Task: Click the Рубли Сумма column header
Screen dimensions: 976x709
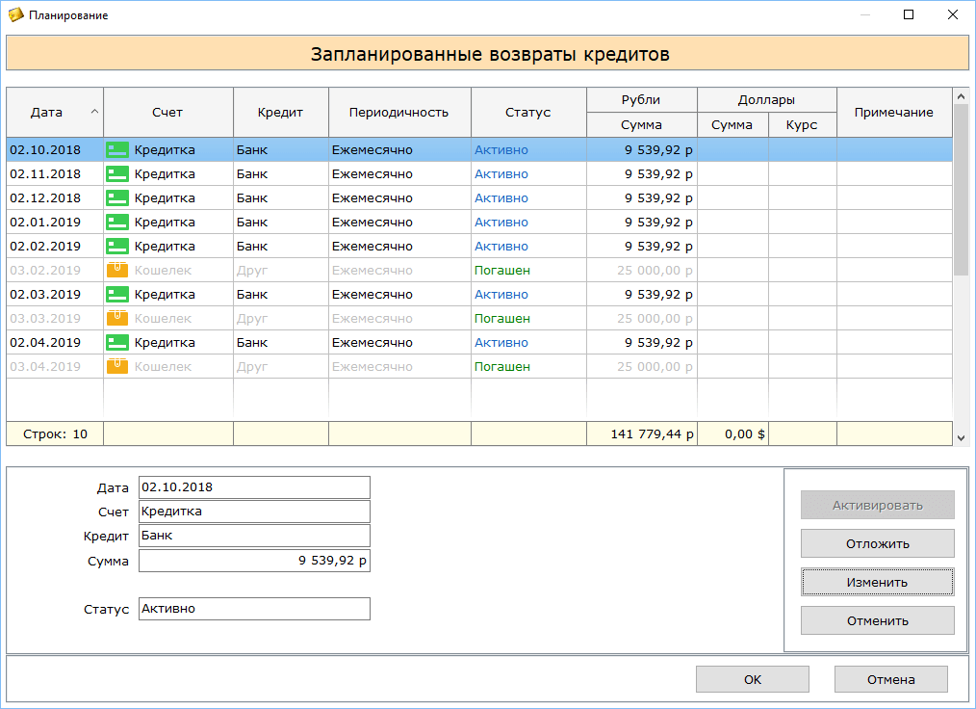Action: coord(642,124)
